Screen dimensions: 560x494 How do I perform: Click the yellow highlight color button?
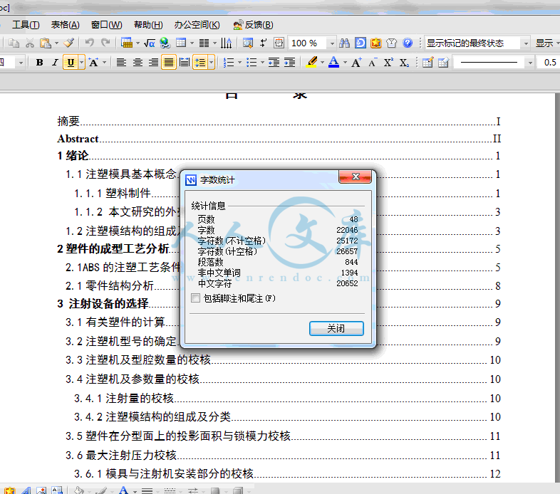312,63
